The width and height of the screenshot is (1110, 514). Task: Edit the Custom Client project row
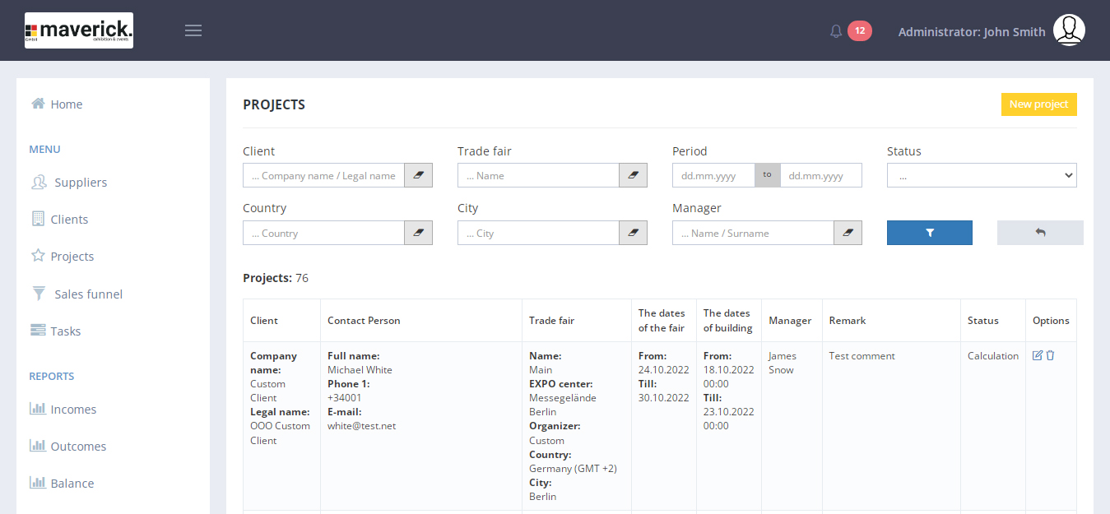1038,355
